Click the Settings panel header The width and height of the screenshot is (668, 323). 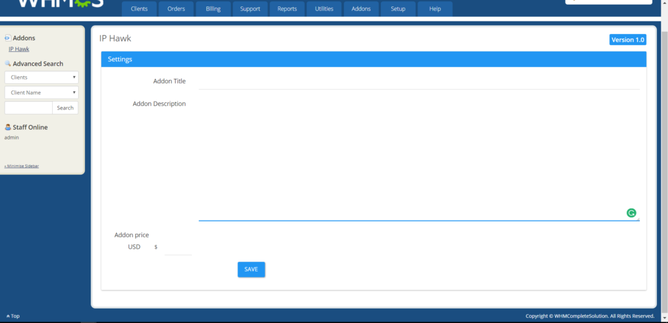coord(374,59)
